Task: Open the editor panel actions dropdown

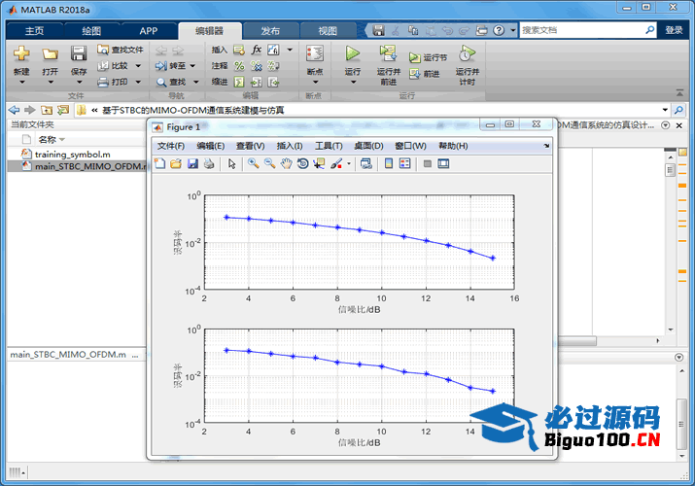Action: [x=665, y=125]
